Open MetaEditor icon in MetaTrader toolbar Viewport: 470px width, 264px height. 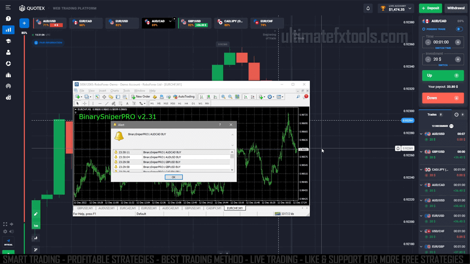[154, 97]
